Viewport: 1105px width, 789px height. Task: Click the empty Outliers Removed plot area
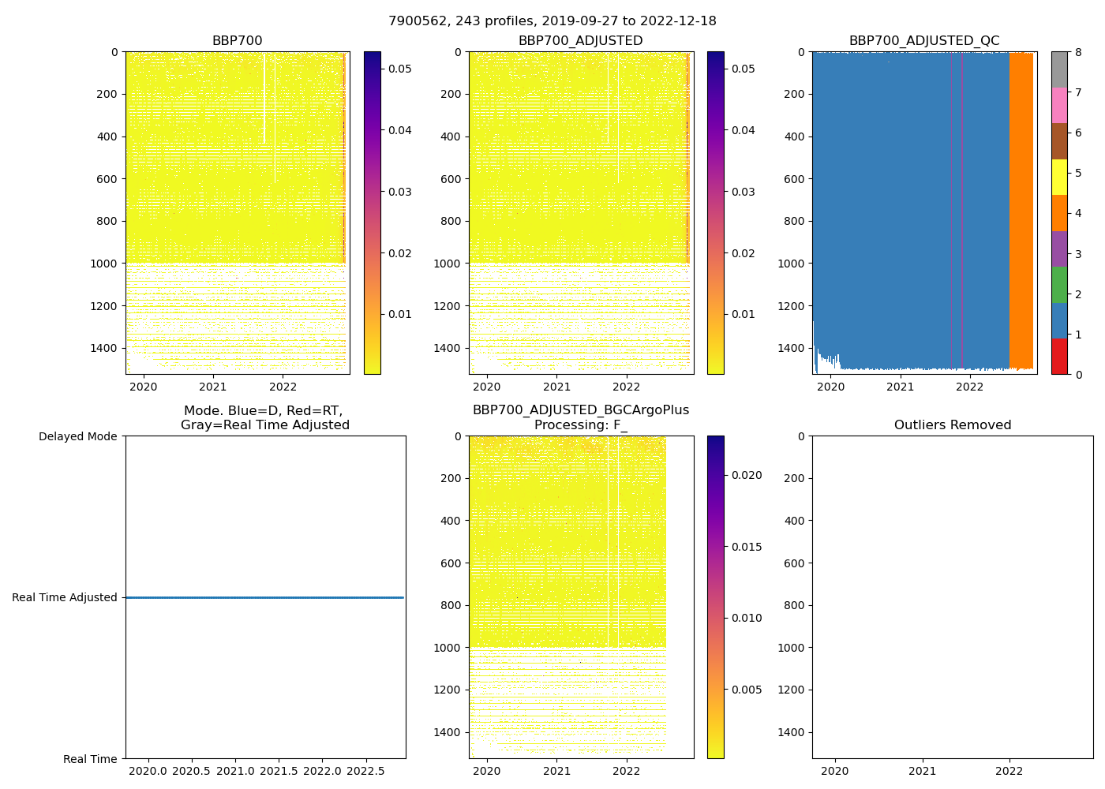click(x=952, y=597)
